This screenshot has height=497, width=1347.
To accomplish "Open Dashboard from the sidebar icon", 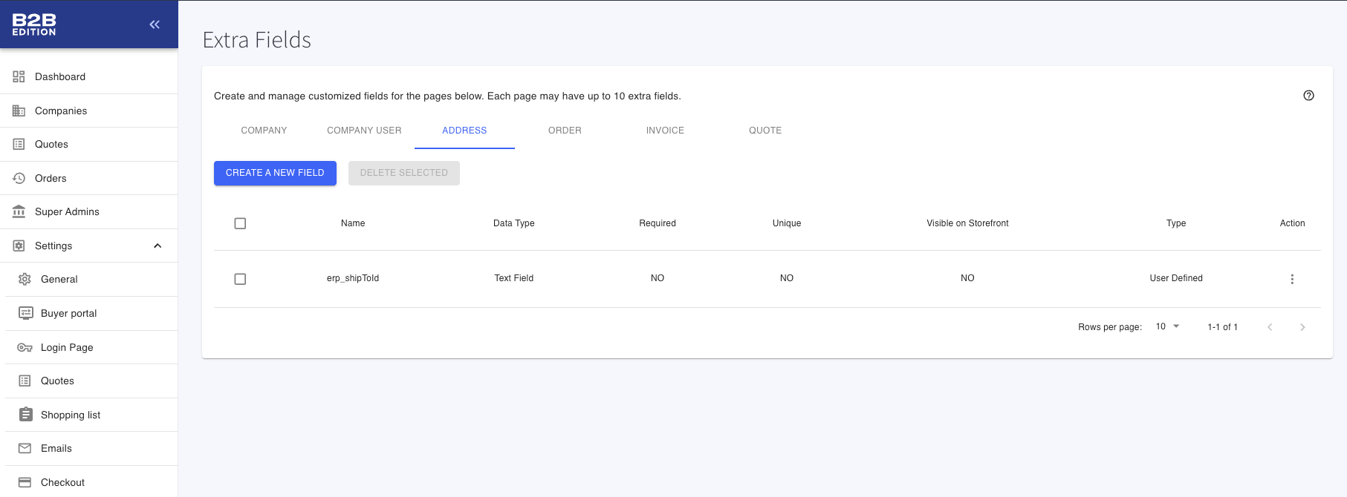I will coord(19,76).
